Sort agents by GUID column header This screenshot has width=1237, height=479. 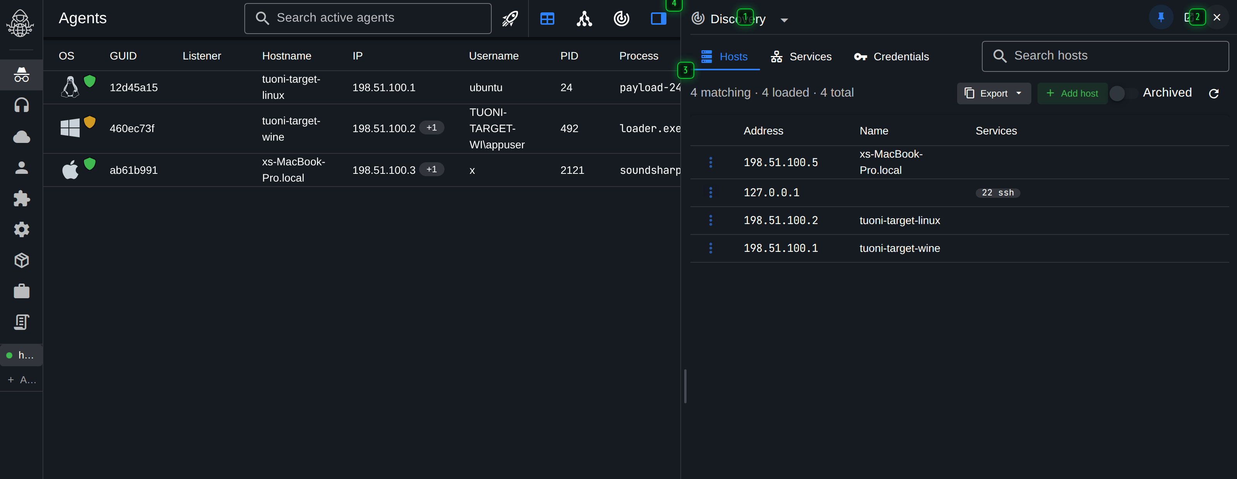point(123,56)
